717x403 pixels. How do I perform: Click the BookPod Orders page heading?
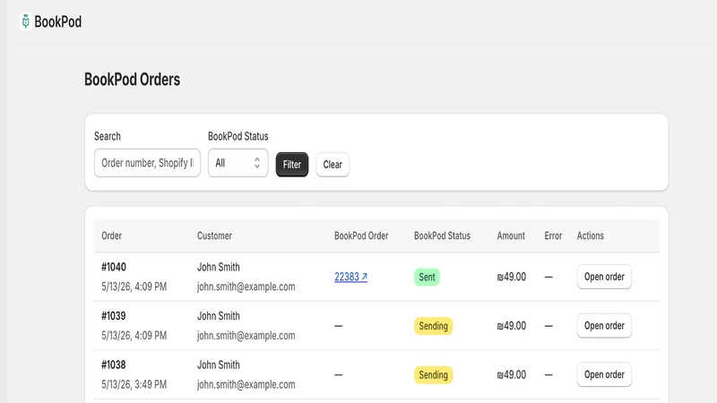click(132, 80)
